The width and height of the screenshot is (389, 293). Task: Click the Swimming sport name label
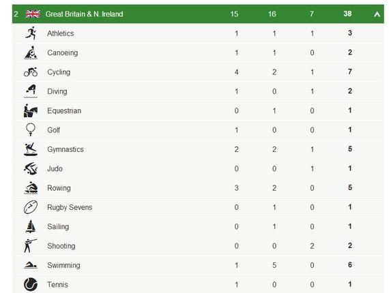63,265
